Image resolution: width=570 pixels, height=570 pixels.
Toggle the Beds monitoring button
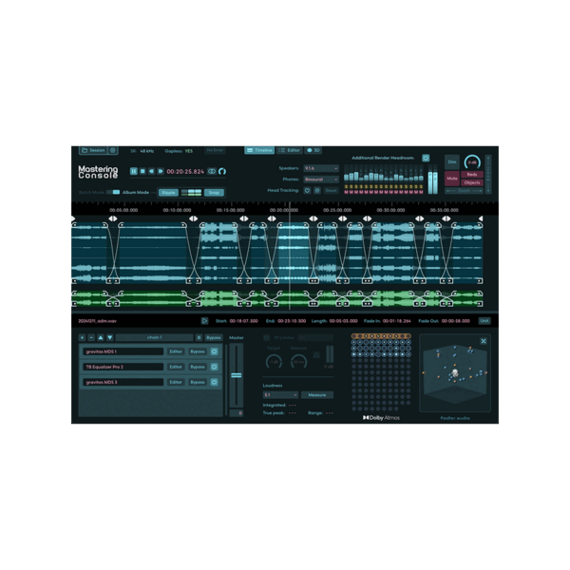coord(472,175)
